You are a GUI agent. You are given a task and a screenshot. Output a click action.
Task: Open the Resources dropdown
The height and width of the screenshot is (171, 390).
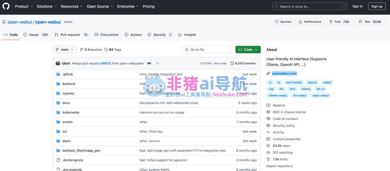72,6
